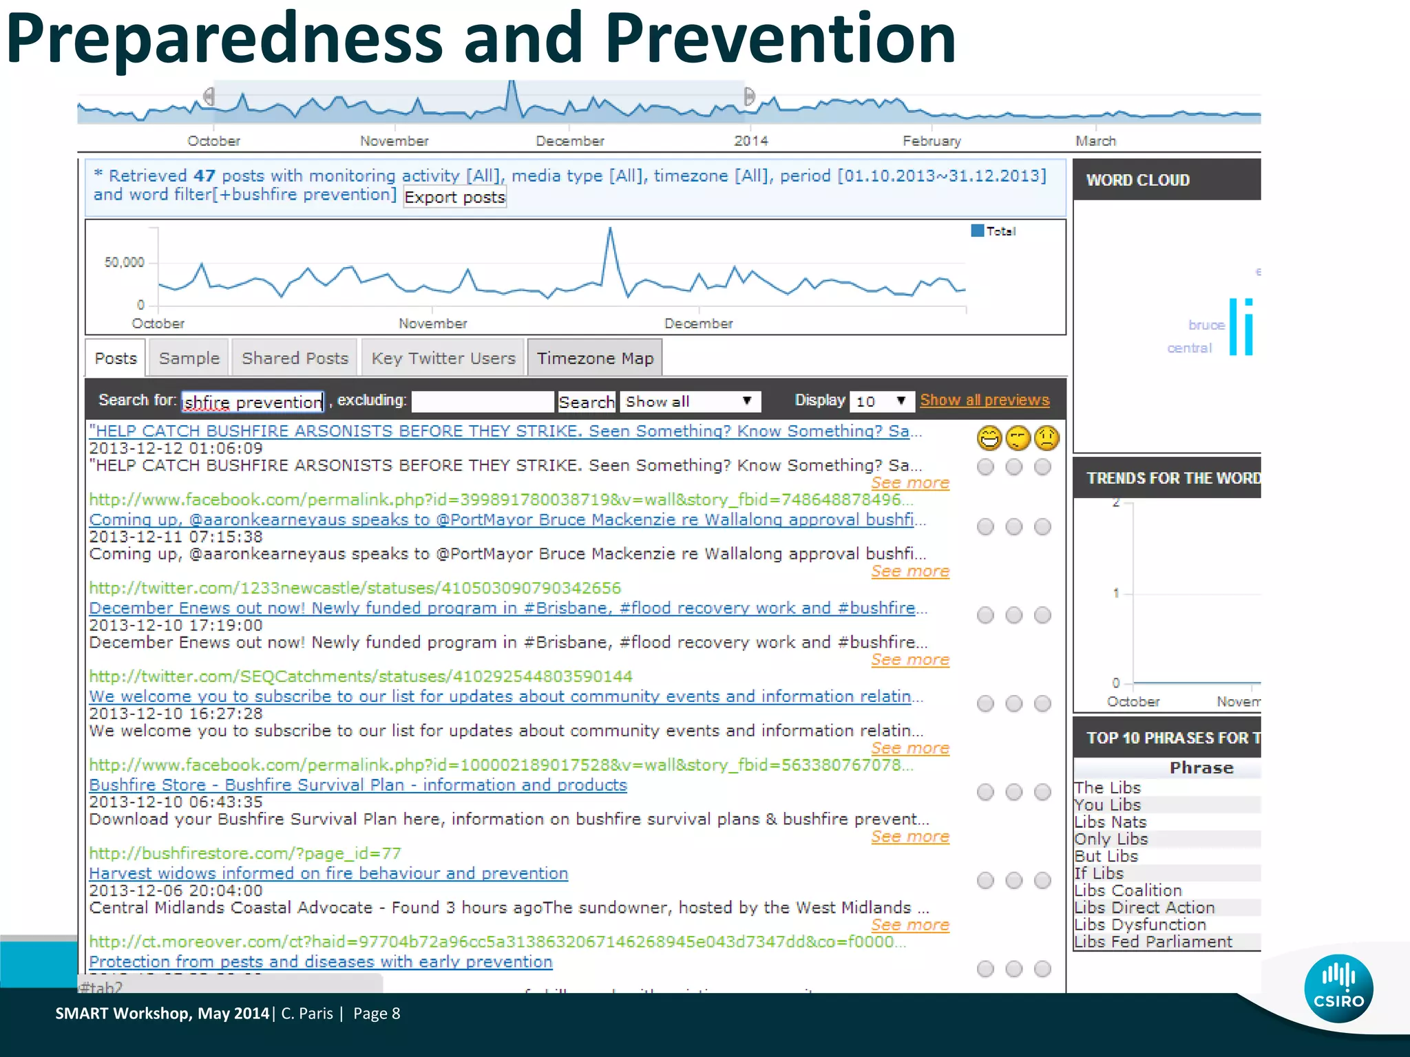This screenshot has height=1057, width=1410.
Task: Click the Export posts button
Action: [454, 197]
